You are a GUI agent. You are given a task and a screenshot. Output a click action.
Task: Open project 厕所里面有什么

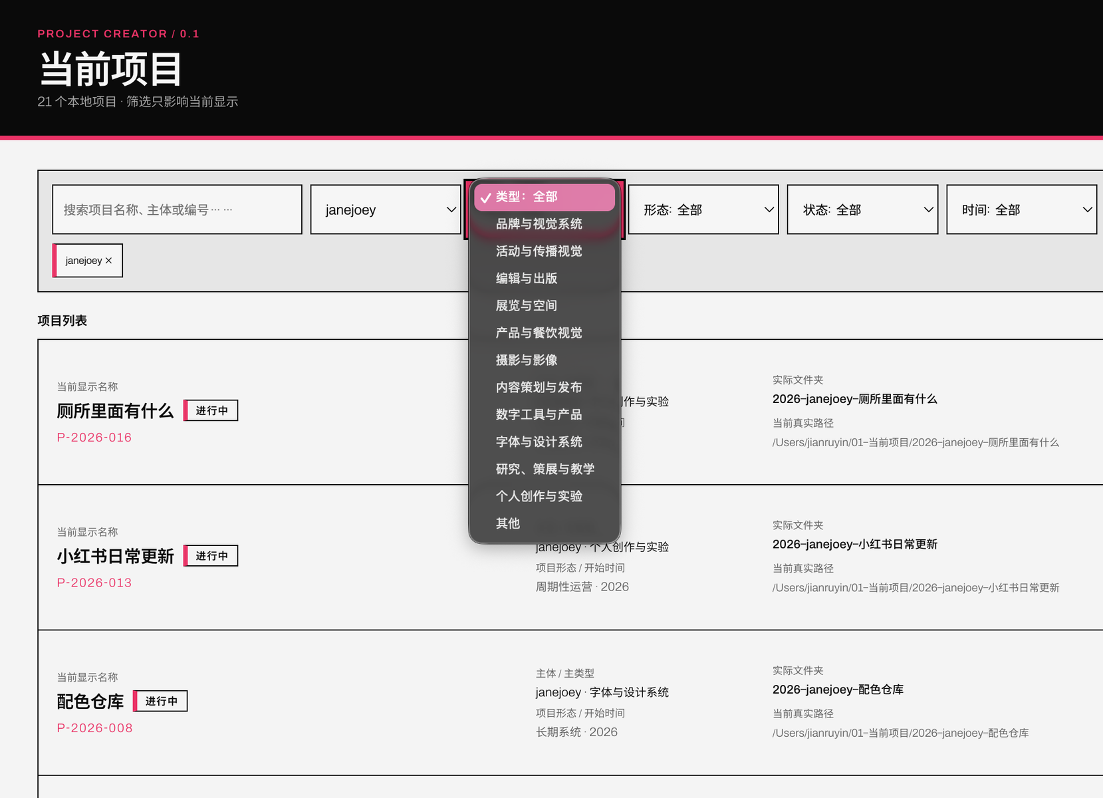115,411
